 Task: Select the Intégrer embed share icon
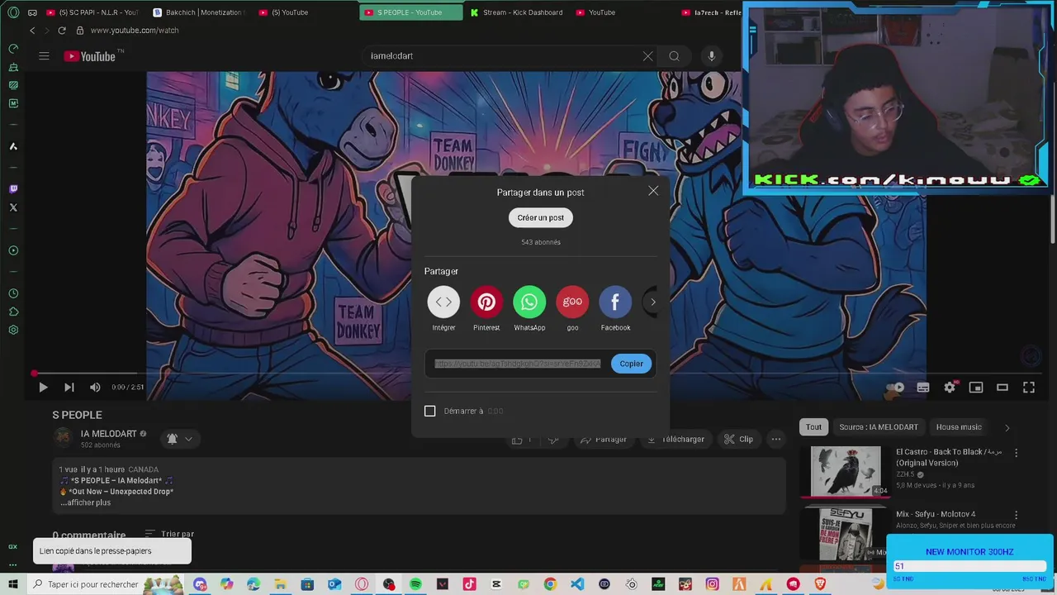click(x=443, y=302)
